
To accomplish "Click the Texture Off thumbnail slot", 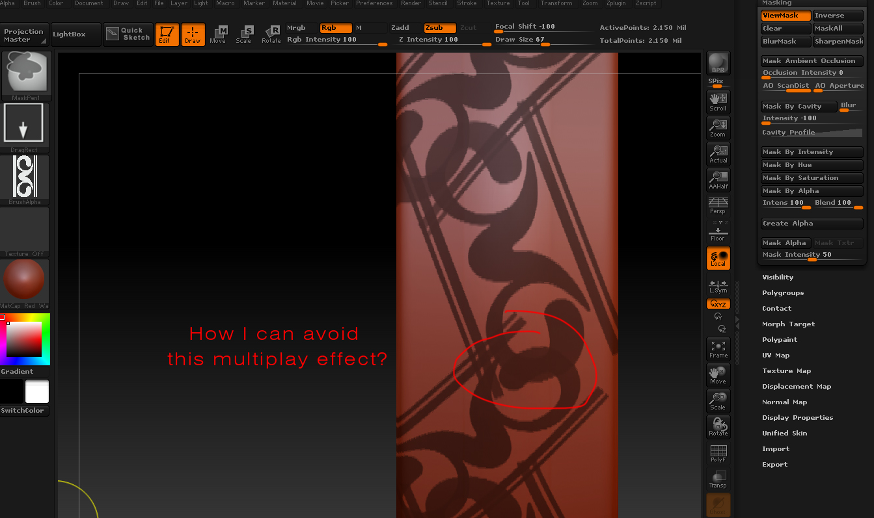I will click(25, 231).
